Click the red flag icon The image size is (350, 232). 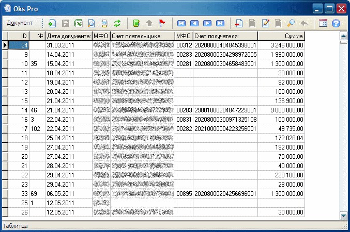point(162,23)
